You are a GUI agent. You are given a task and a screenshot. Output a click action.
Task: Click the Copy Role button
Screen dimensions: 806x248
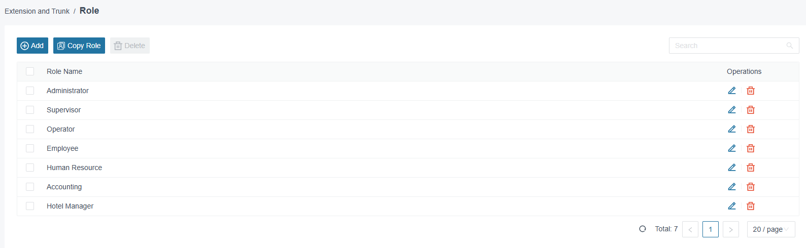(x=79, y=46)
